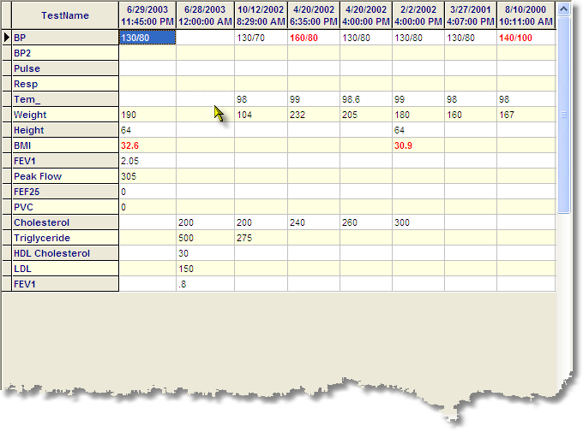Click the FEV1 value 2.05

[129, 161]
